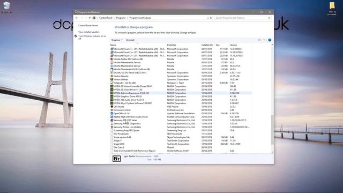
Task: Open the 'How to uninstall' desktop folder
Action: [332, 9]
